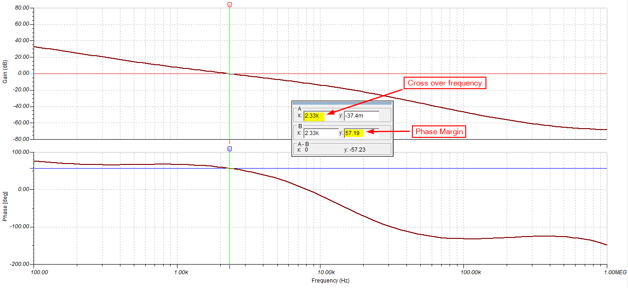Click the red cursor marker above the gain plot
This screenshot has height=288, width=628.
[230, 4]
